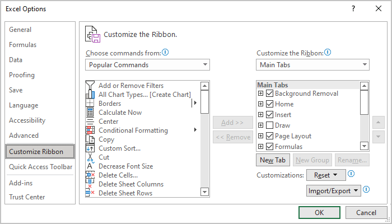Select the Data category
The image size is (392, 224).
pyautogui.click(x=40, y=60)
